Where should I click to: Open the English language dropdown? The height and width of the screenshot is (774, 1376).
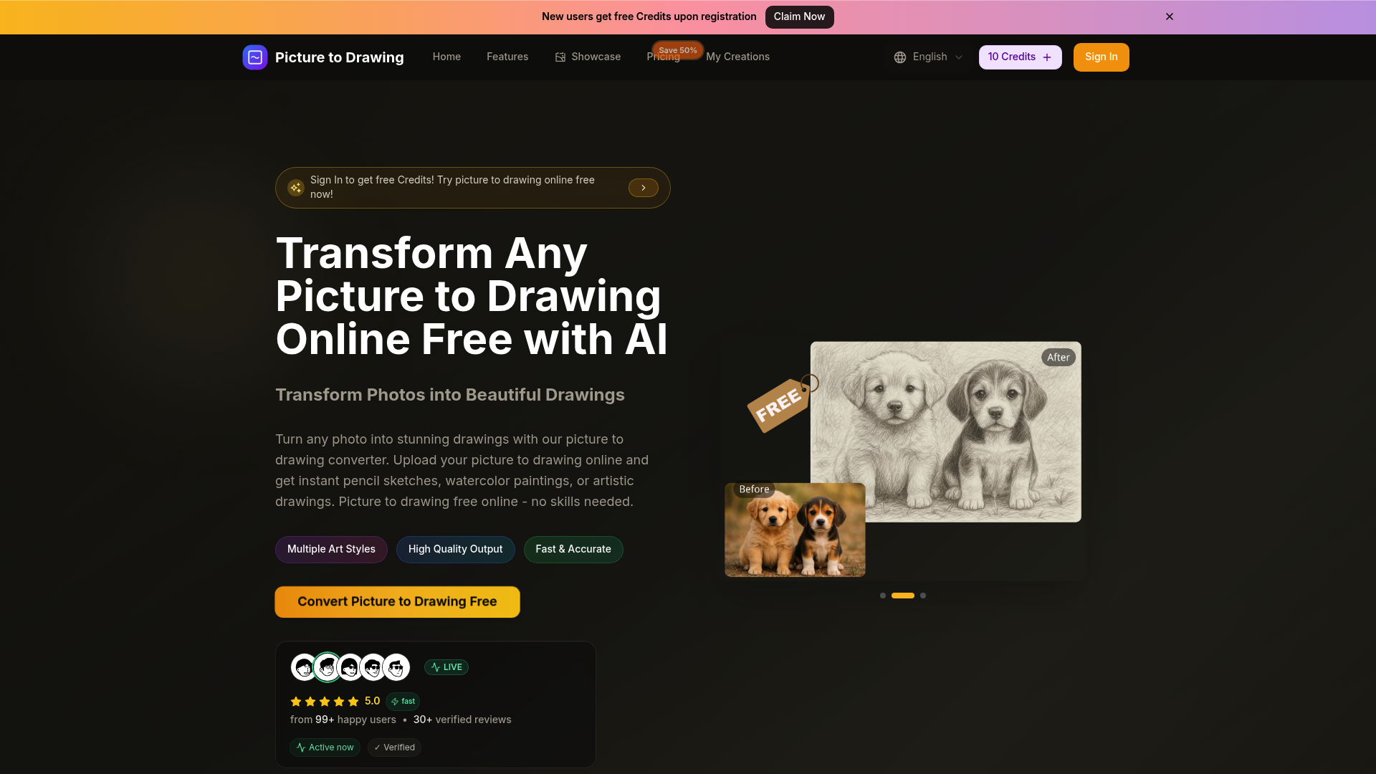pos(929,57)
